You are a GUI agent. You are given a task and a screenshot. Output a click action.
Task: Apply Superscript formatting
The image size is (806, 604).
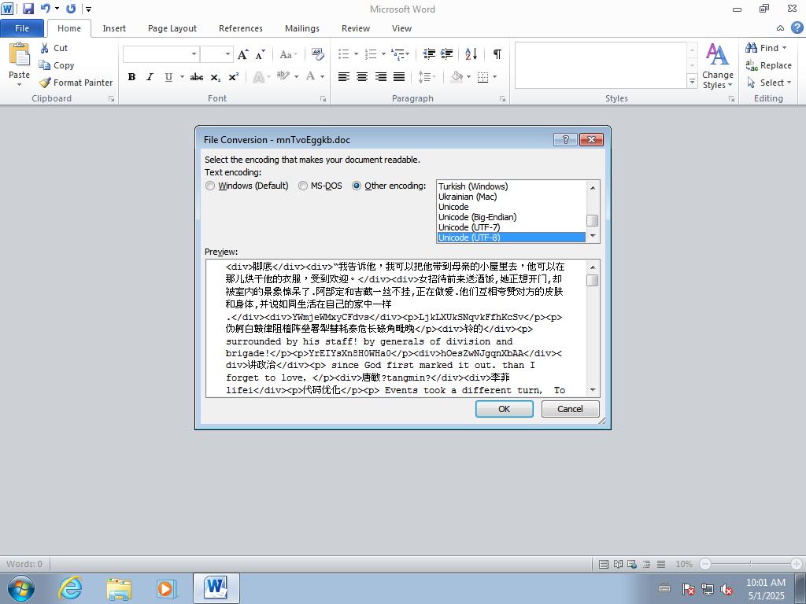(x=233, y=77)
